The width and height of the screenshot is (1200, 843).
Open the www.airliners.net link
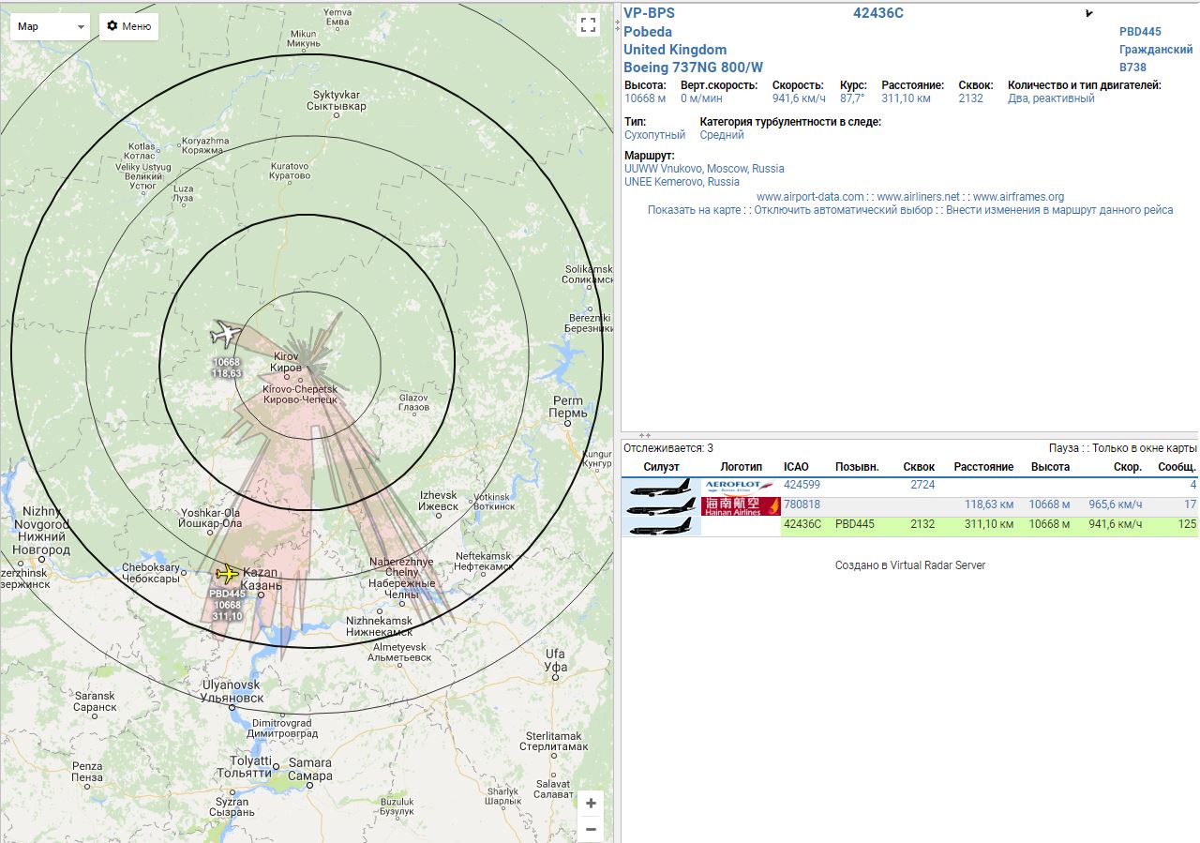(919, 197)
